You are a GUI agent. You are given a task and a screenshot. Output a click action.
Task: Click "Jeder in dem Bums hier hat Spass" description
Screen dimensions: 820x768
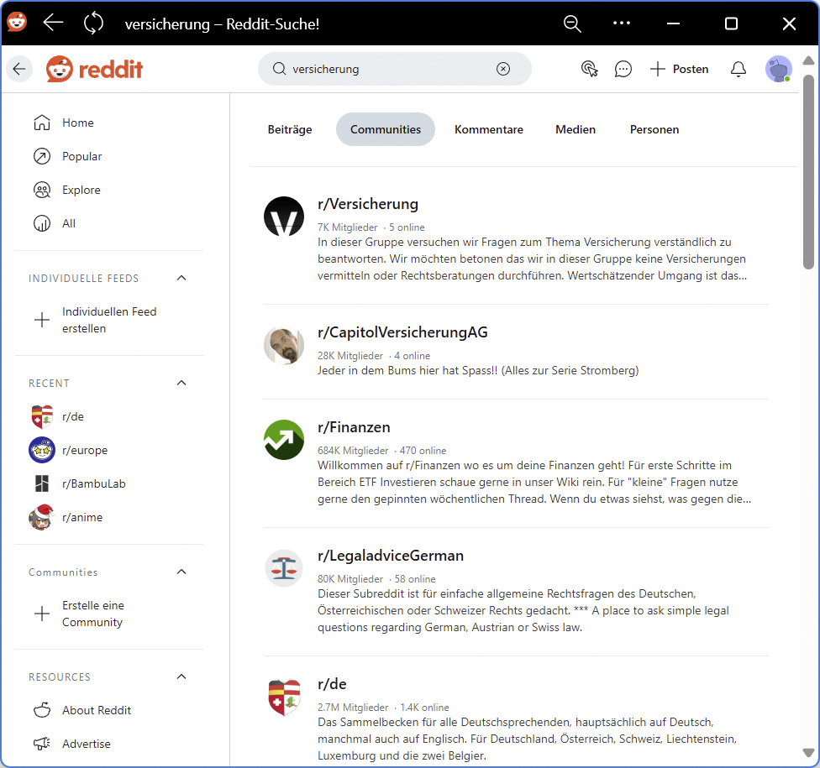(x=478, y=370)
